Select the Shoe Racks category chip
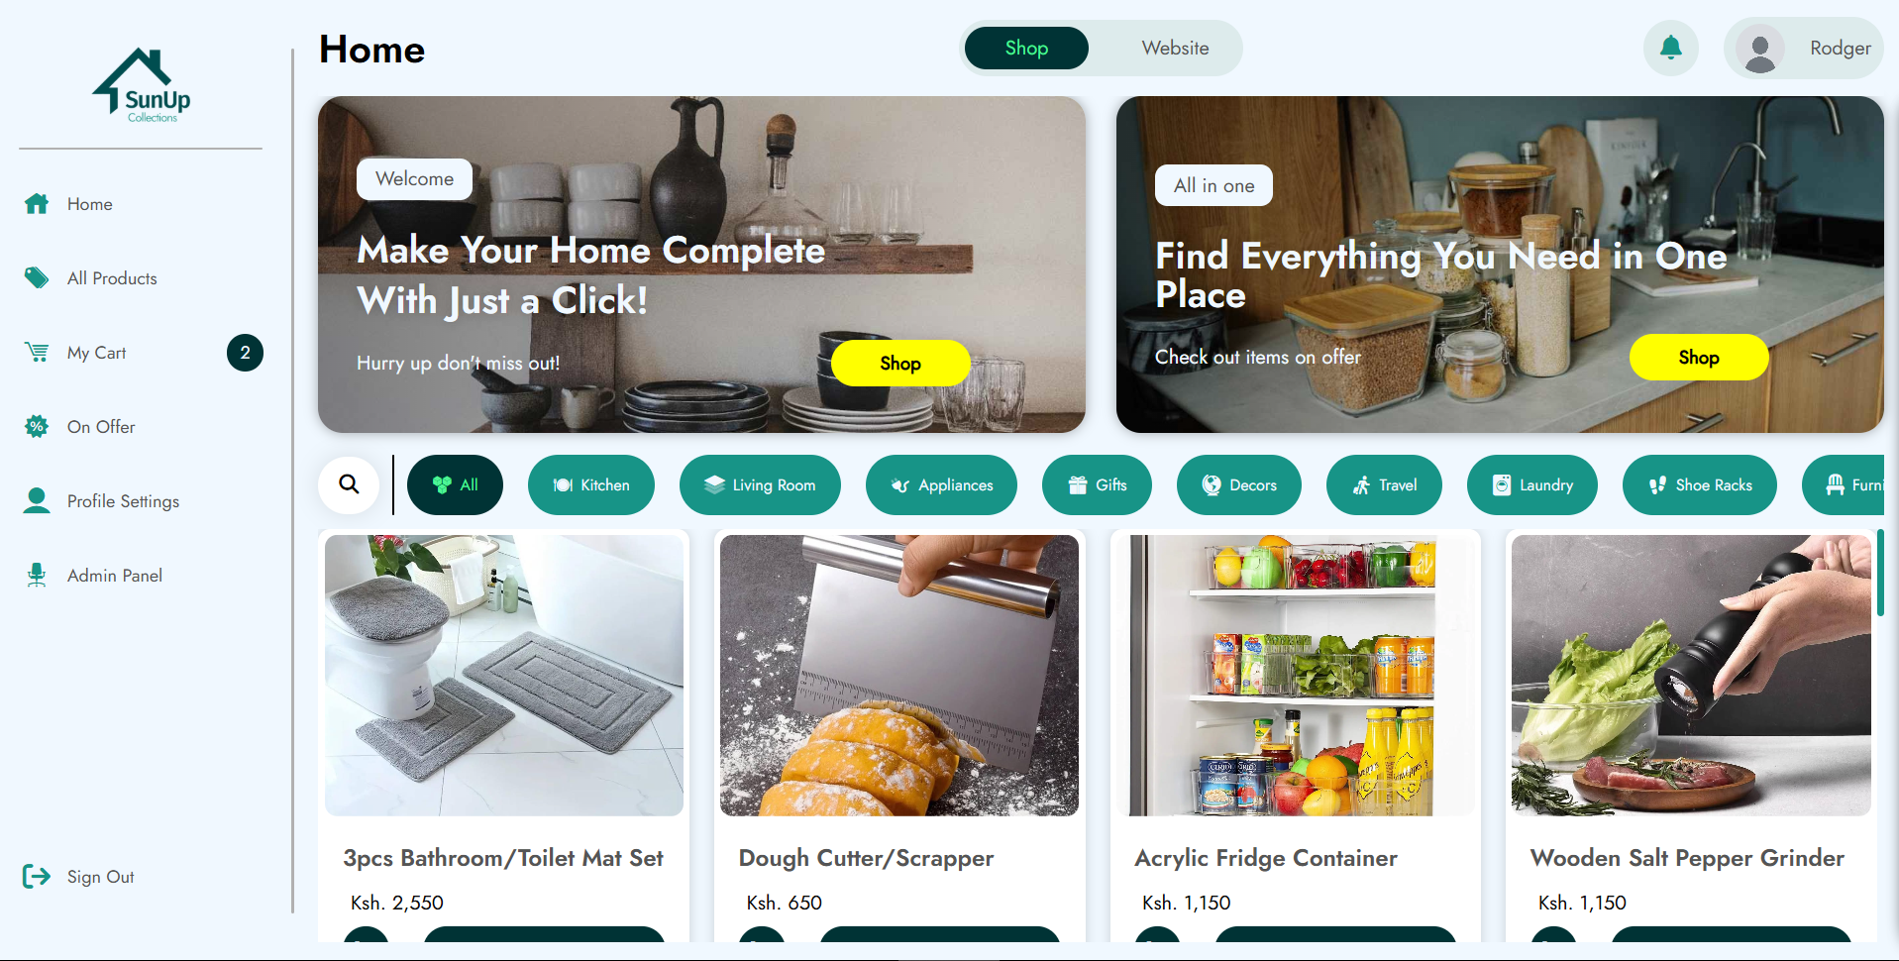This screenshot has width=1899, height=961. click(x=1700, y=484)
